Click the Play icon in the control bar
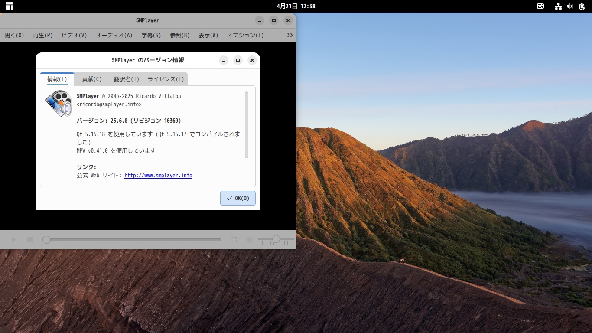The width and height of the screenshot is (592, 333). [x=13, y=240]
